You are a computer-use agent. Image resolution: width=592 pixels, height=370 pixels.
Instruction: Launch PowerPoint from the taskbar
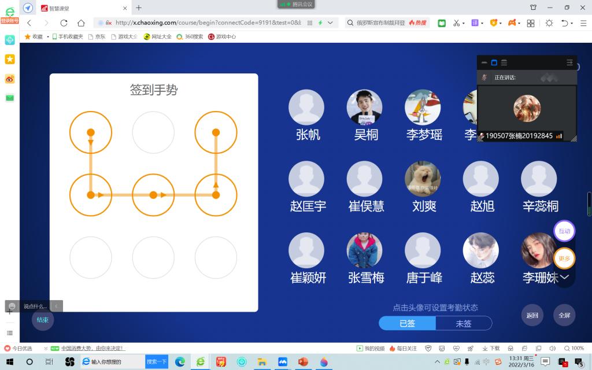pyautogui.click(x=303, y=362)
